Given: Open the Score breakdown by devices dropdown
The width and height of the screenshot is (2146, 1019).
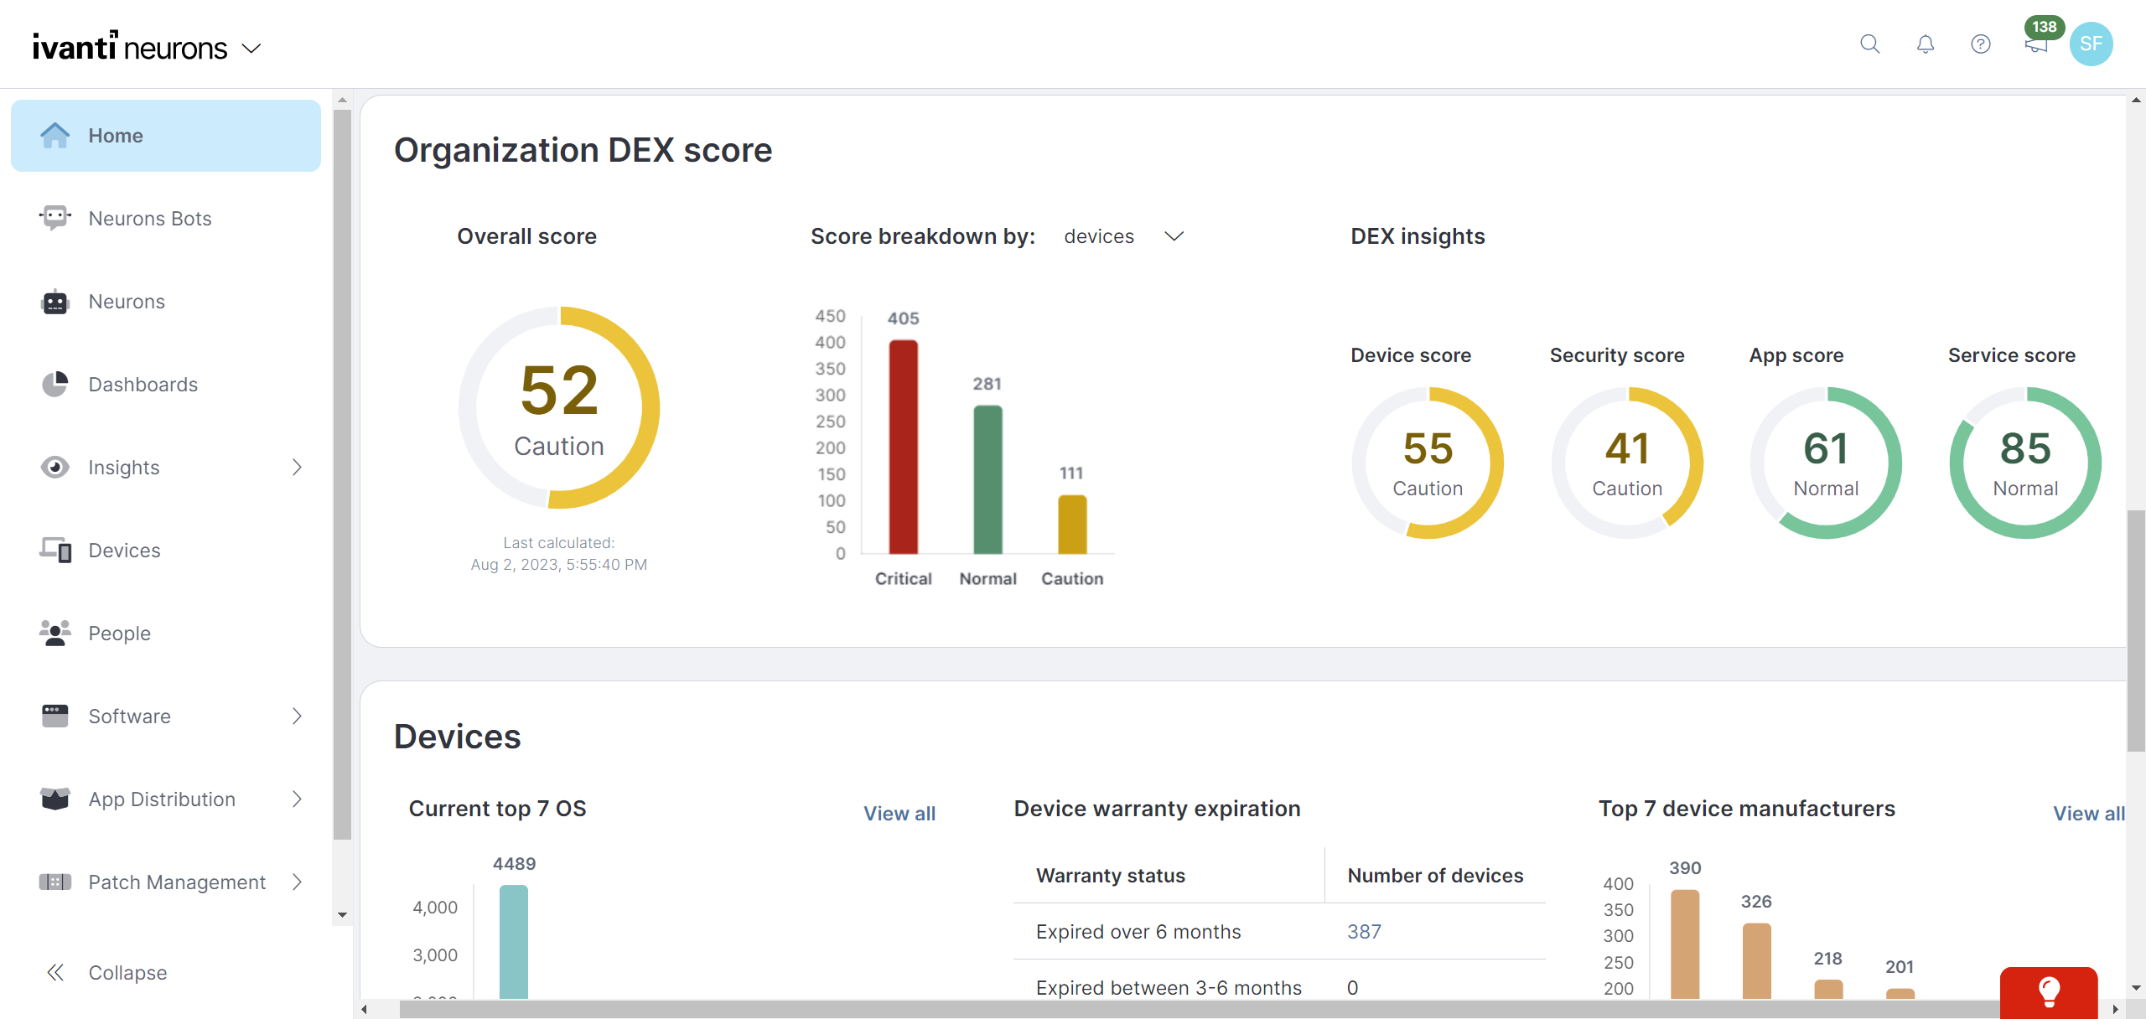Looking at the screenshot, I should click(x=1123, y=237).
